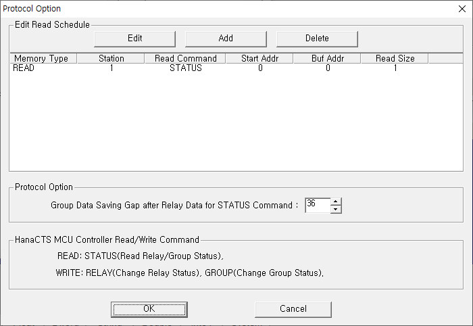Viewport: 473px width, 326px height.
Task: Click the Read Size value in the READ row
Action: pos(395,68)
